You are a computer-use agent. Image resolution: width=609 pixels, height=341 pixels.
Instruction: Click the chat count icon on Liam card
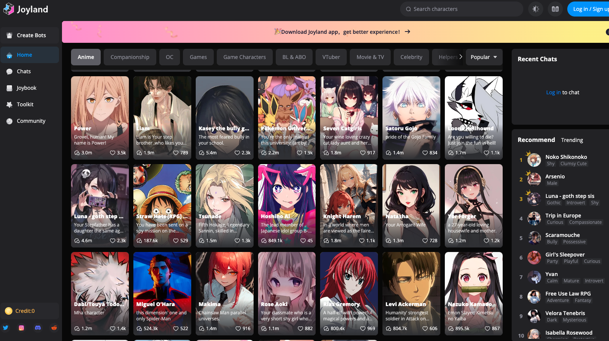point(139,153)
